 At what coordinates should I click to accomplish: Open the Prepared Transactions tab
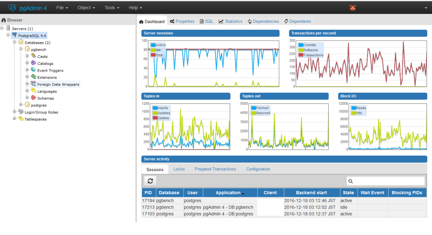point(216,169)
